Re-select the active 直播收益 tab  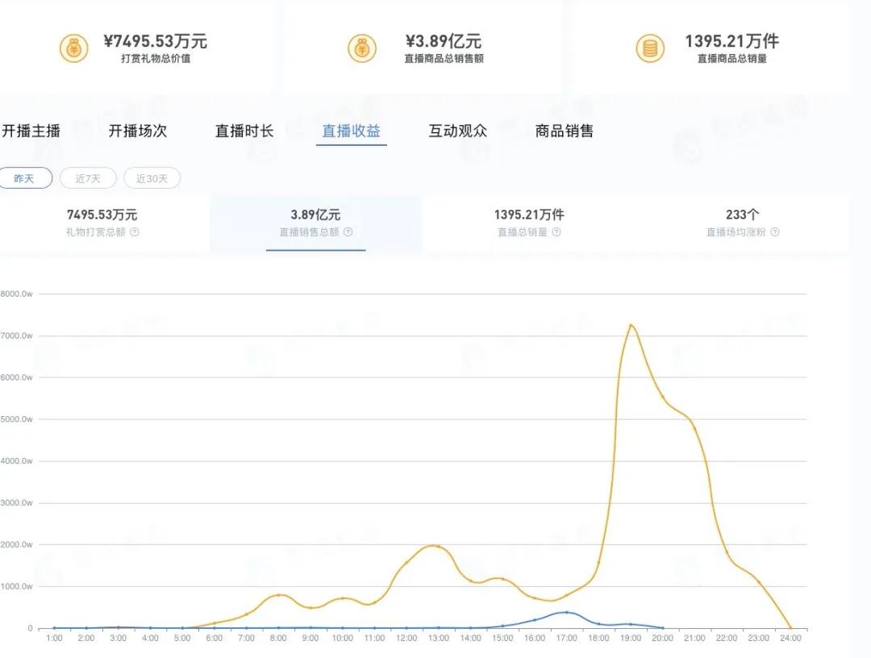point(351,131)
